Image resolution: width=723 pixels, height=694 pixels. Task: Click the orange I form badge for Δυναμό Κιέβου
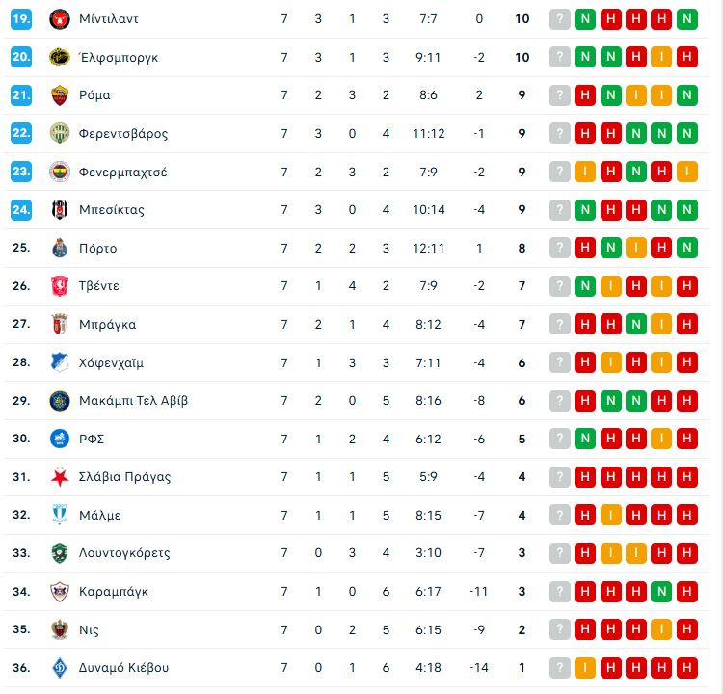585,668
